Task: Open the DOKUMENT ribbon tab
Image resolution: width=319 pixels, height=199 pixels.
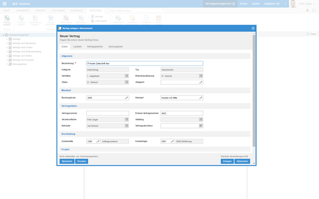Action: pyautogui.click(x=23, y=11)
